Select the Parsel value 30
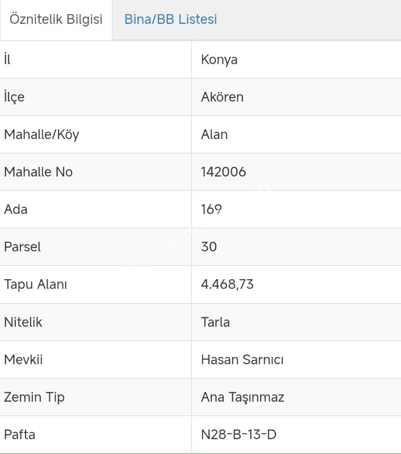Viewport: 401px width, 454px height. coord(209,247)
